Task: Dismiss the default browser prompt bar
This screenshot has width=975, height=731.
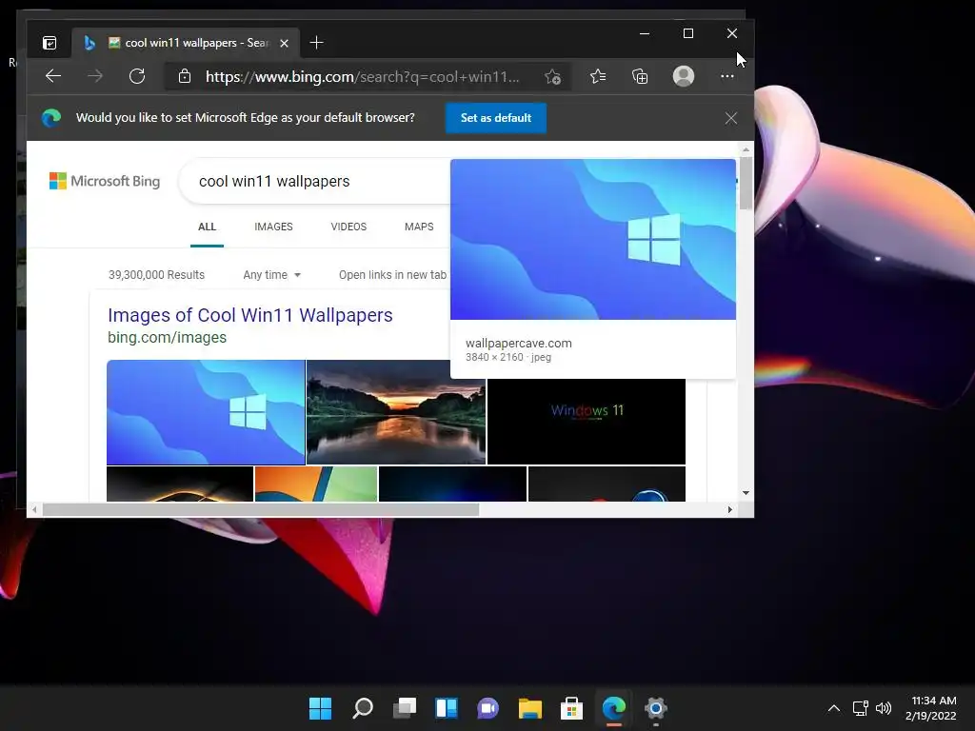Action: [730, 118]
